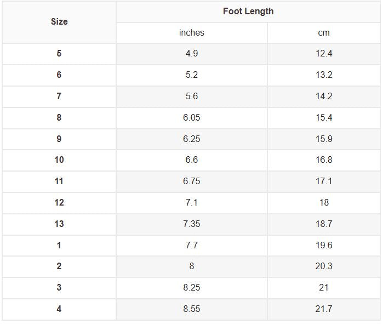Viewport: 383px width, 324px height.
Task: Select the 8.25 inches cell
Action: (x=192, y=288)
